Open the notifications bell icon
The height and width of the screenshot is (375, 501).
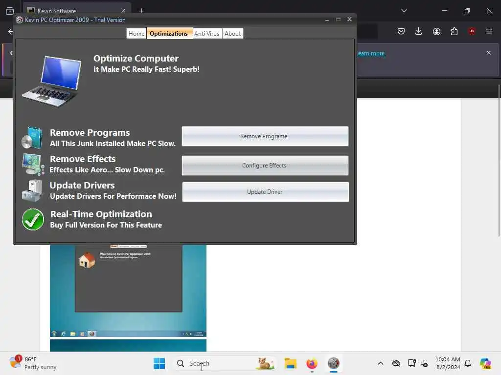click(468, 363)
